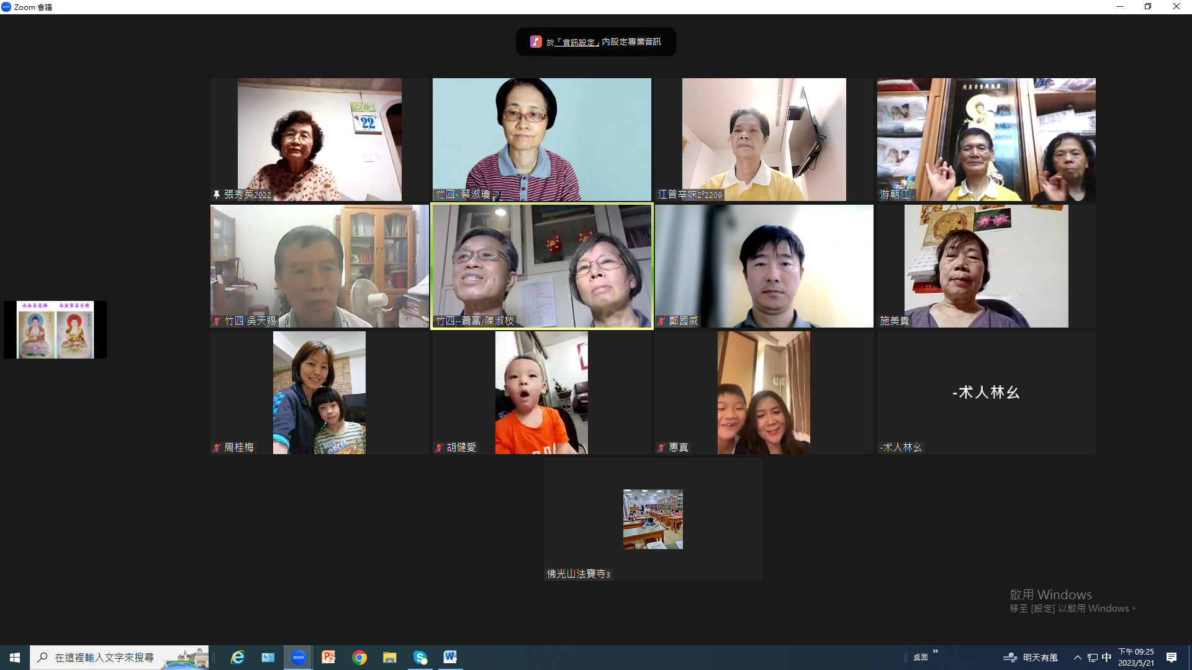Click muted mic icon for 惠真
The width and height of the screenshot is (1192, 670).
(661, 448)
